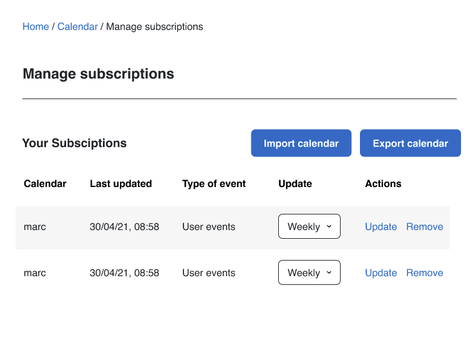Click chevron arrow in first row's Weekly select
Screen dimensions: 471x341
click(x=329, y=226)
